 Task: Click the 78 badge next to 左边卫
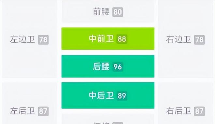point(43,40)
